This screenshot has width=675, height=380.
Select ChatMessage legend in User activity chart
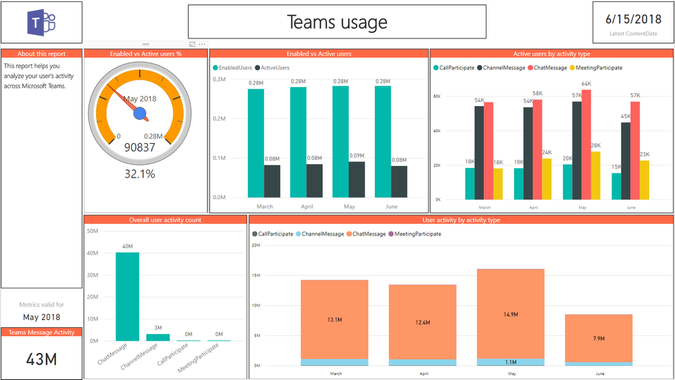[366, 234]
